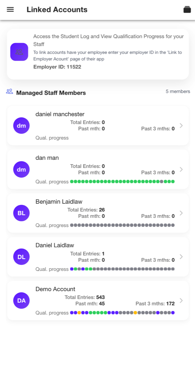Click the black stack icon in header
Image resolution: width=195 pixels, height=371 pixels.
pyautogui.click(x=187, y=10)
